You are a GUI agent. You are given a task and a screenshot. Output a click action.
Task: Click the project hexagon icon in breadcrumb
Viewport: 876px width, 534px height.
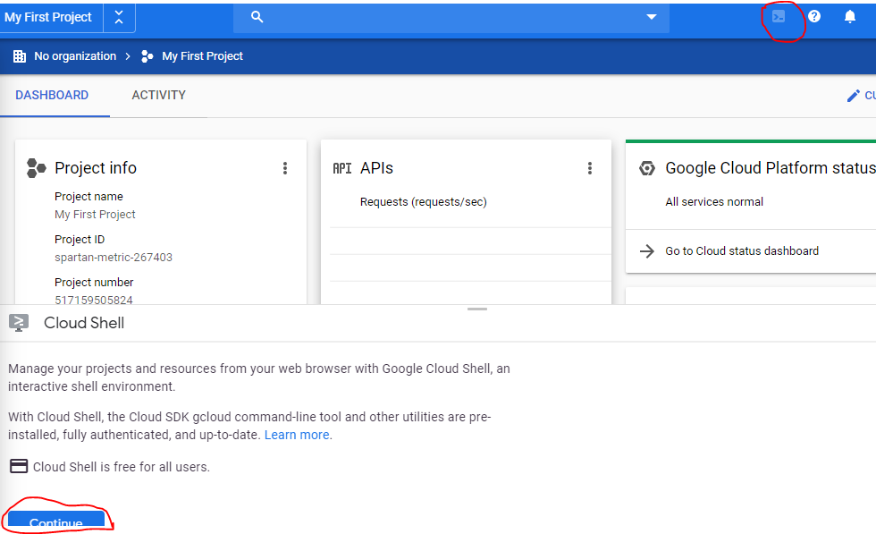pos(147,56)
